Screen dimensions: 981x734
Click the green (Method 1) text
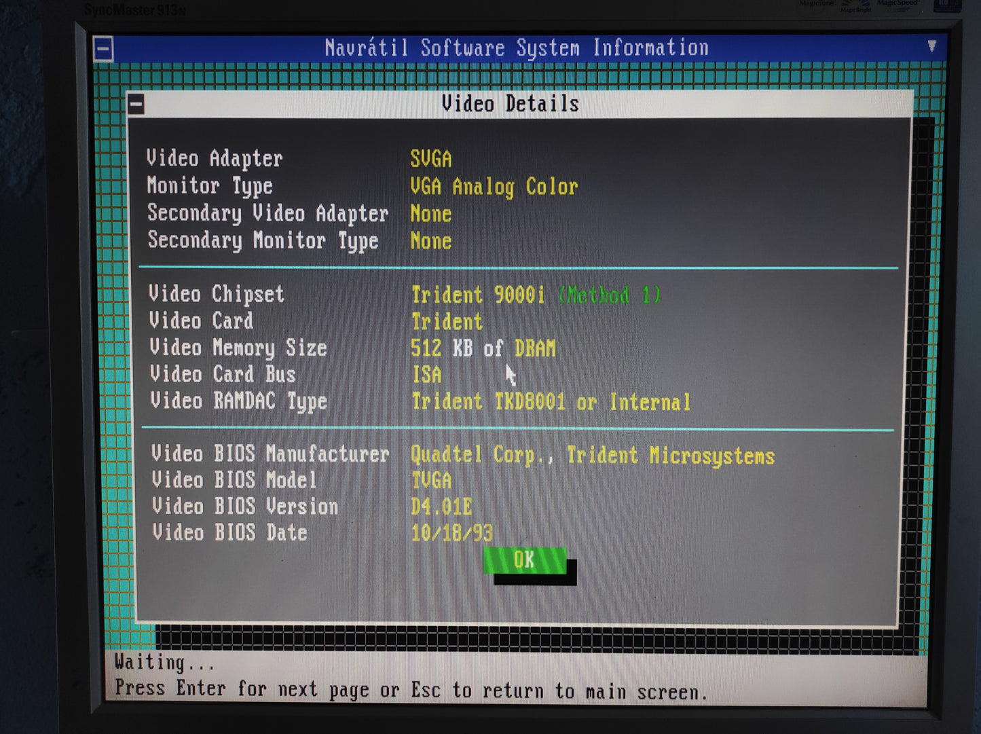tap(609, 295)
